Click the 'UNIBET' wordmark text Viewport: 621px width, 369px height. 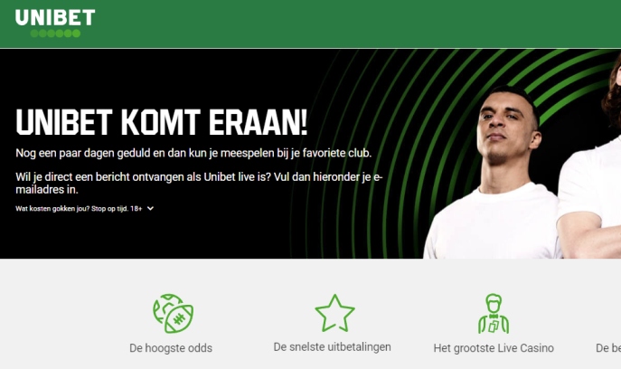55,18
